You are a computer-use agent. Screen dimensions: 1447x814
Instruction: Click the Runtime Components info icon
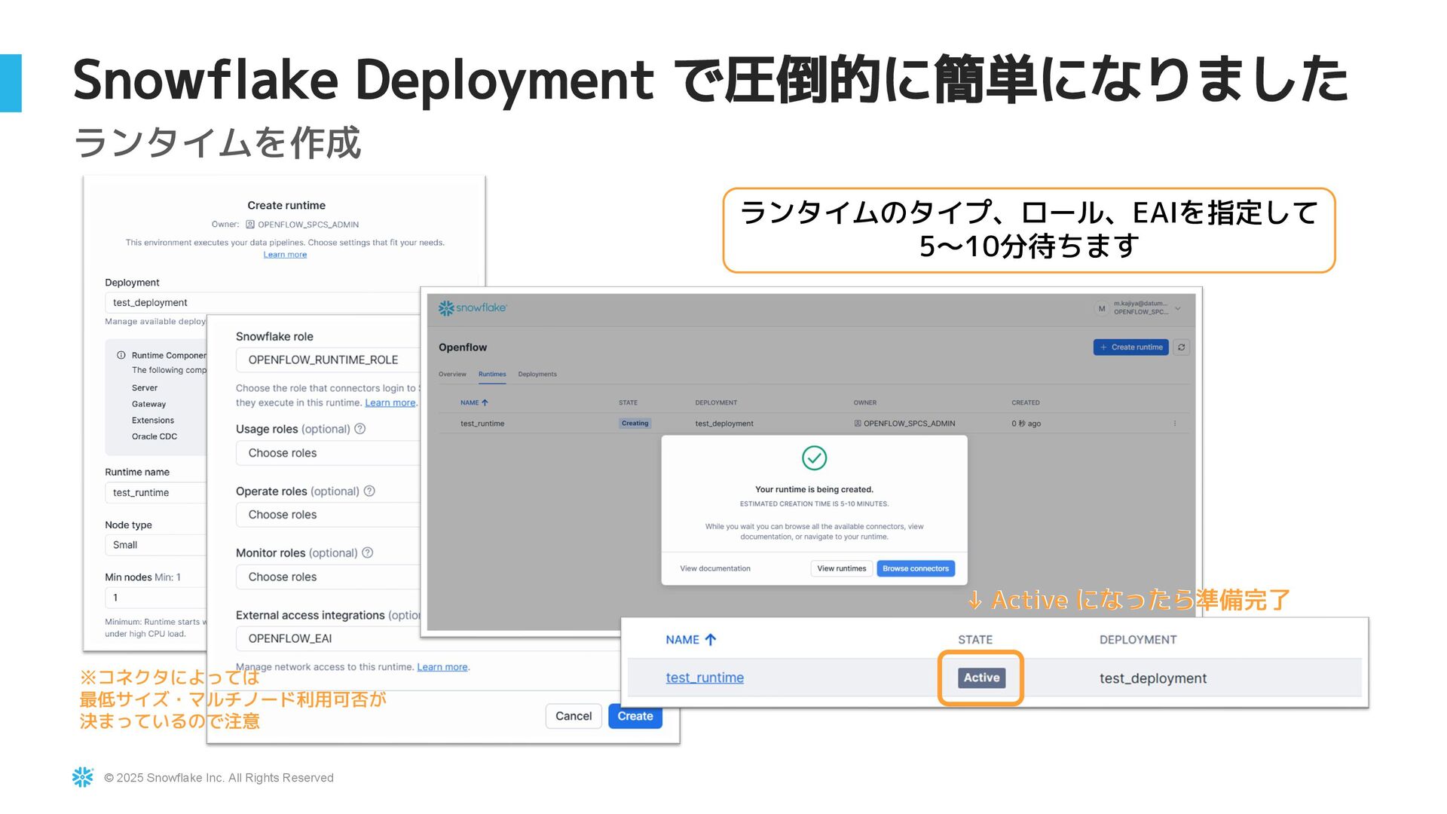(121, 355)
